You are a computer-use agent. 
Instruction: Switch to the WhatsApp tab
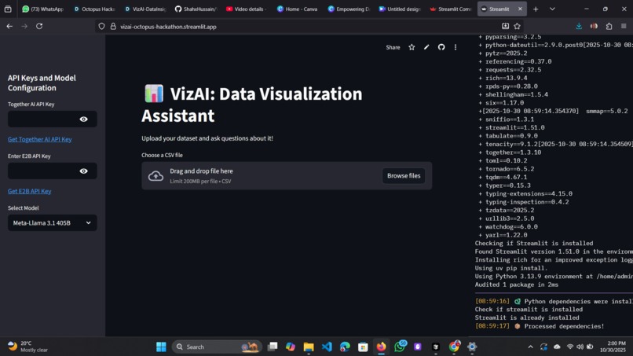tap(42, 9)
